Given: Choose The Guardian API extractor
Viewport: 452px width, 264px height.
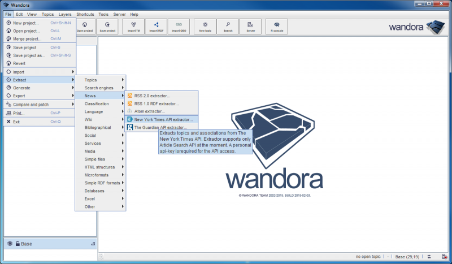Looking at the screenshot, I should pyautogui.click(x=161, y=128).
